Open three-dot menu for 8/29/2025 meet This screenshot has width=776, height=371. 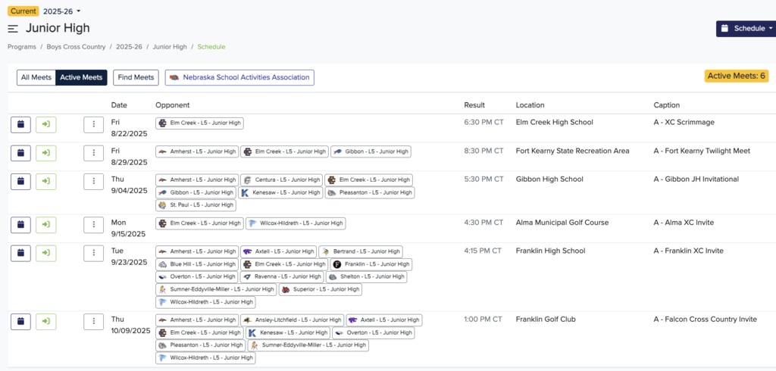point(93,154)
